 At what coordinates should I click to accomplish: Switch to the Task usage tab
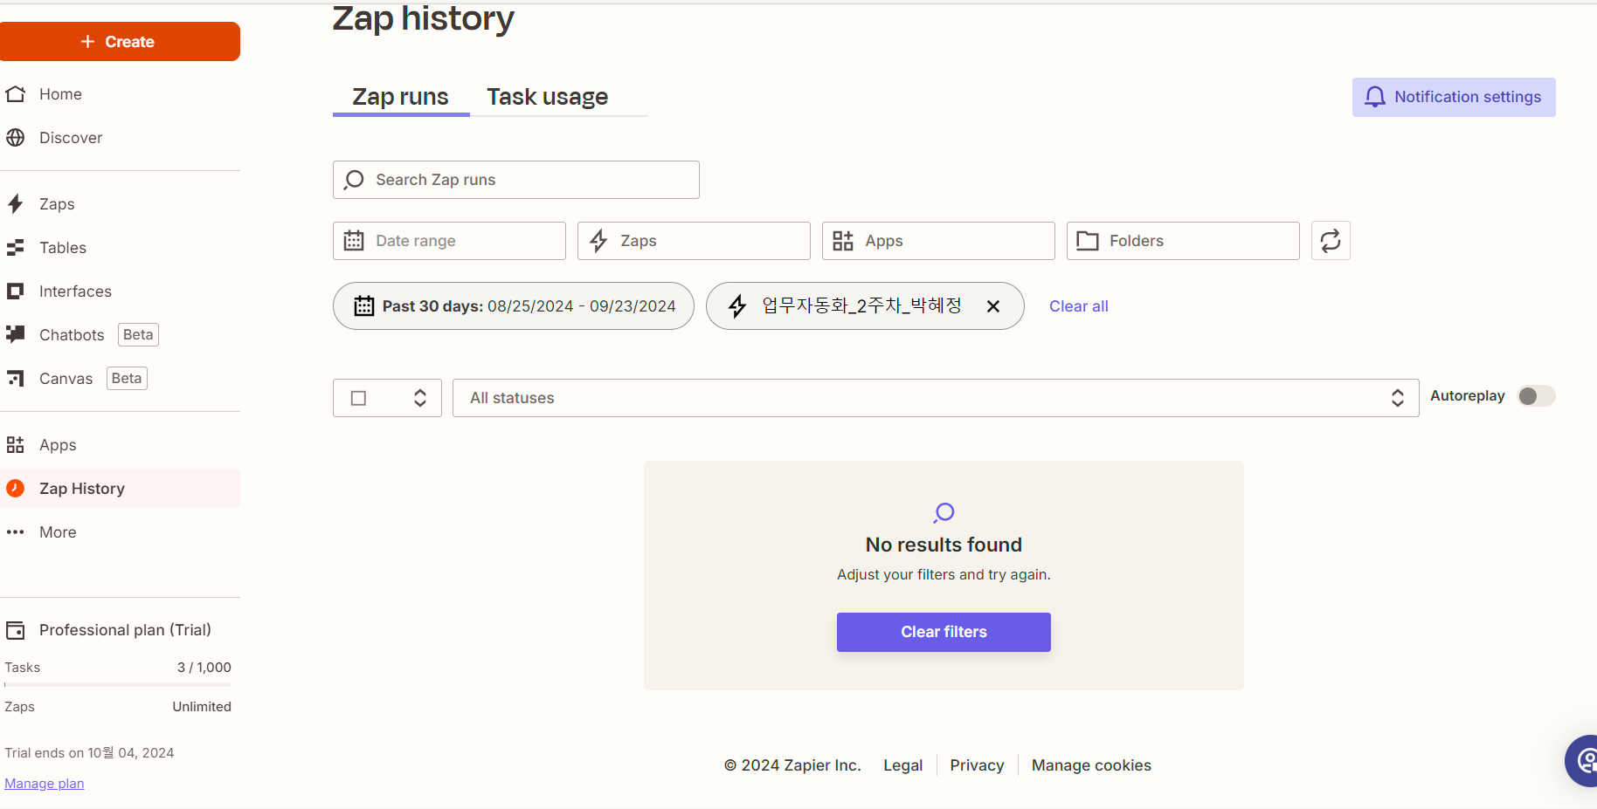point(548,97)
